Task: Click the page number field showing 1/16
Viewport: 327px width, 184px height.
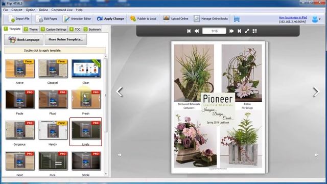Action: 214,31
